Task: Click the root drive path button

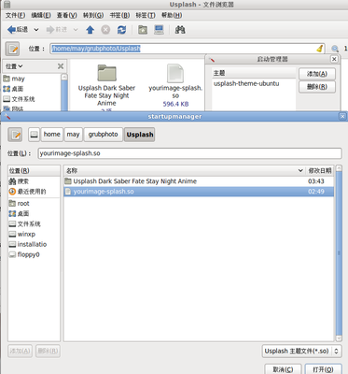Action: click(35, 135)
